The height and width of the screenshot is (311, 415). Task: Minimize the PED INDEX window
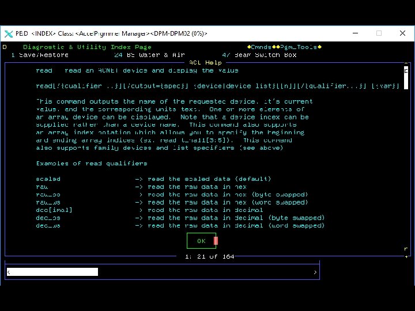point(356,33)
